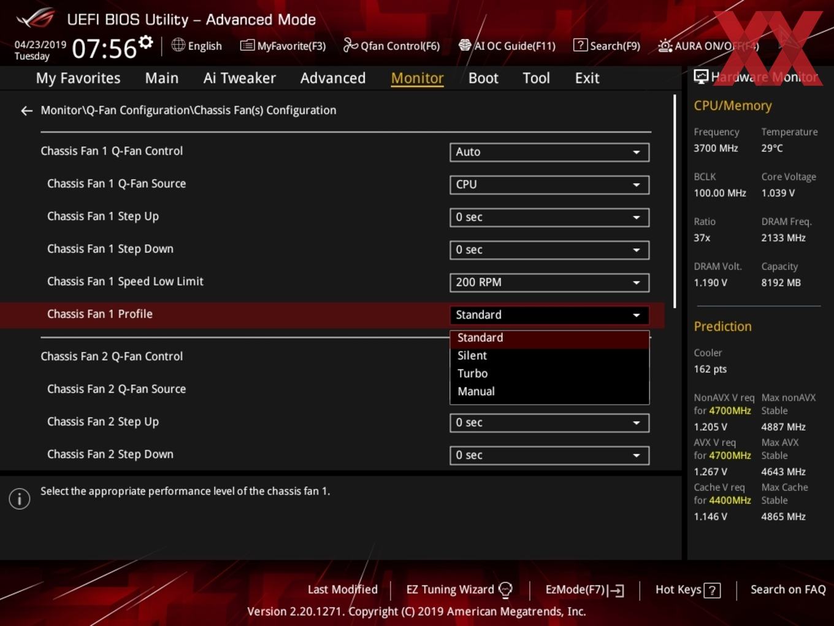Click 4865 MHz Max Cache value
The height and width of the screenshot is (626, 834).
coord(783,517)
